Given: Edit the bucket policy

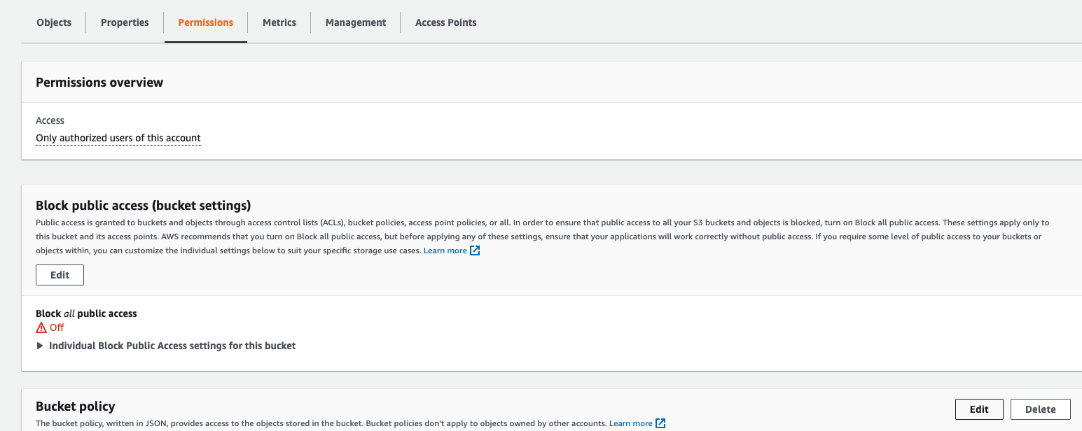Looking at the screenshot, I should [x=978, y=409].
